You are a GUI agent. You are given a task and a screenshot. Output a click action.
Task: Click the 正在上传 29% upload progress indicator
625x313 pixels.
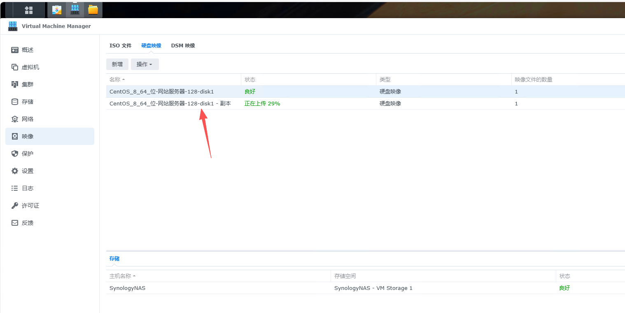point(262,103)
